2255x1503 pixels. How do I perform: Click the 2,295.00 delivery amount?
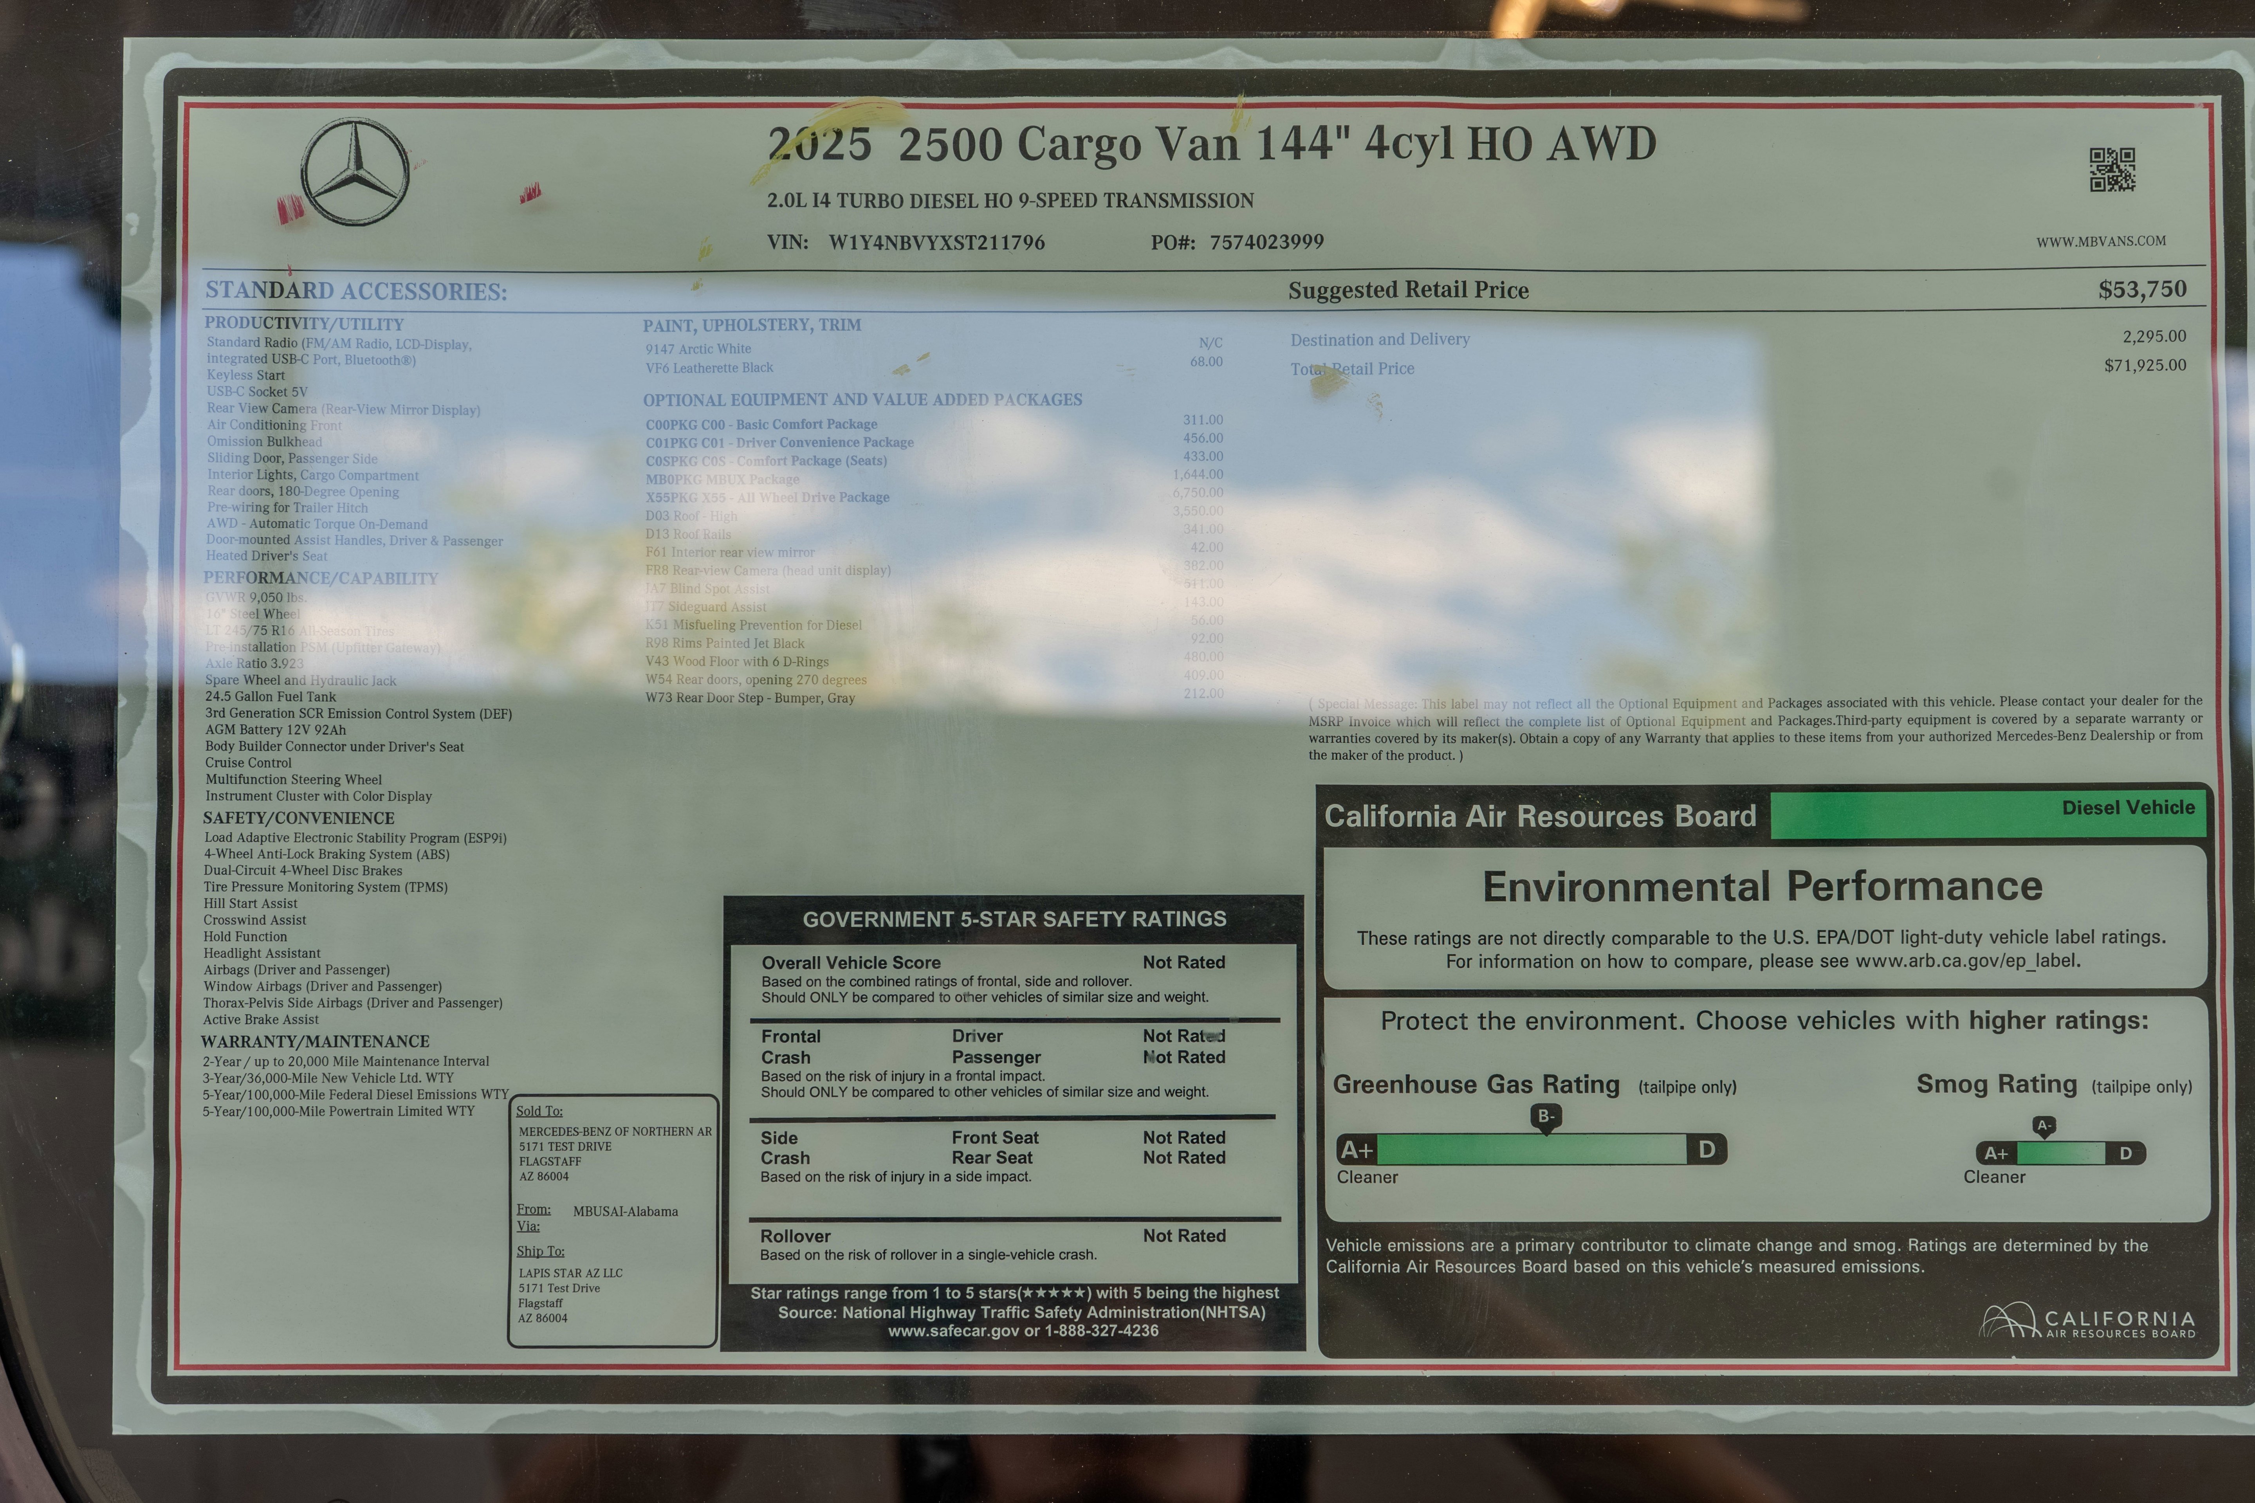point(2154,337)
